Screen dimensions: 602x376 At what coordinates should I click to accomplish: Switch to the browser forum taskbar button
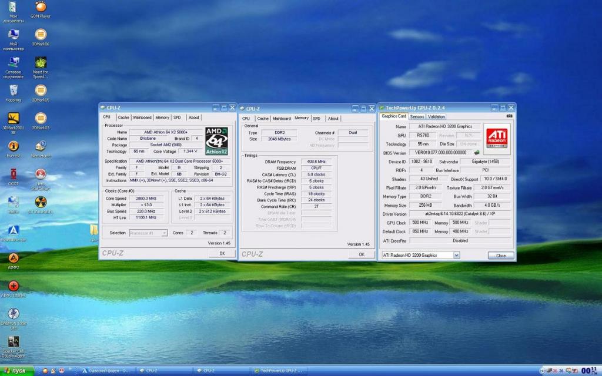point(106,371)
